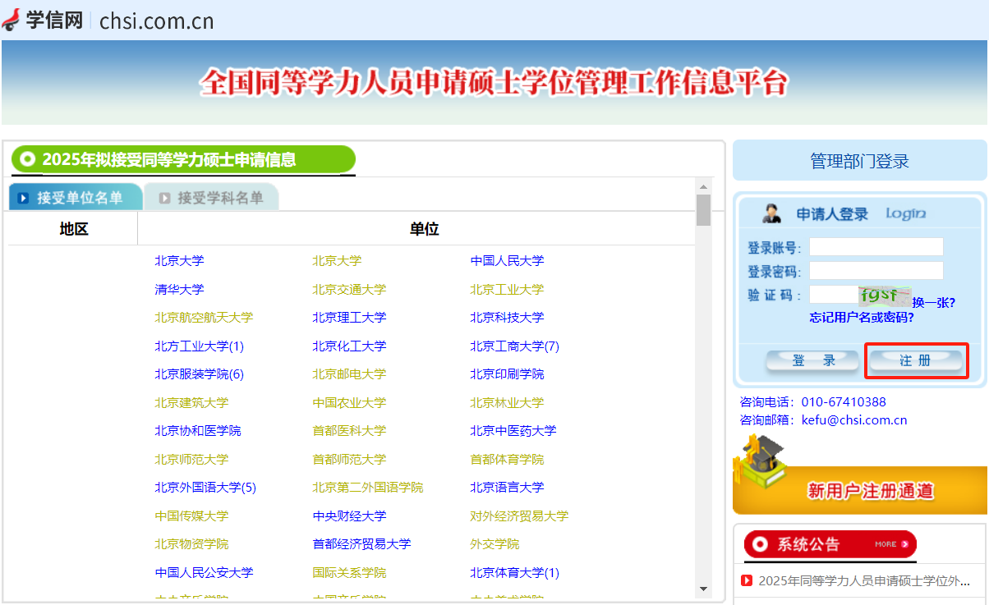Click the applicant login avatar icon
This screenshot has height=605, width=989.
tap(772, 214)
